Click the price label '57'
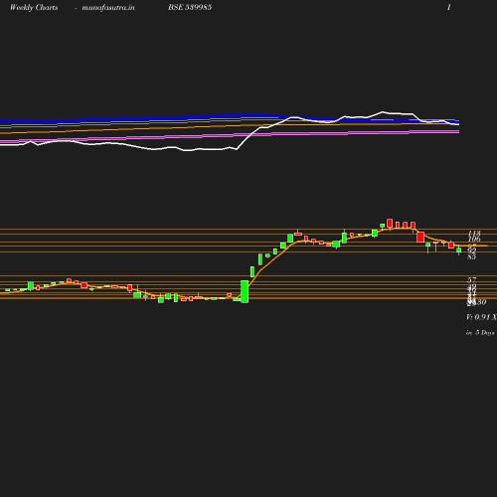Screen dimensions: 497x497 tap(472, 280)
